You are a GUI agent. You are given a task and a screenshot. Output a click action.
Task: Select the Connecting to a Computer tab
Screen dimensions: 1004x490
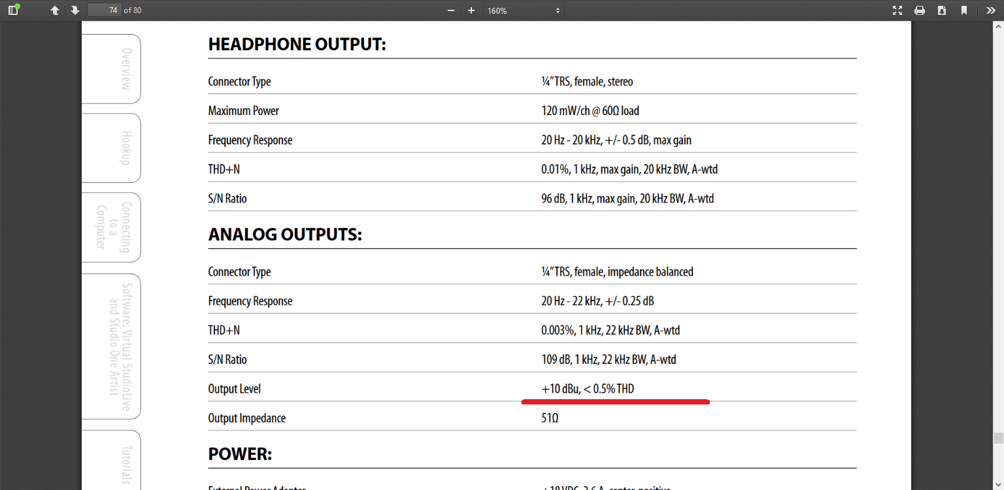[x=114, y=227]
